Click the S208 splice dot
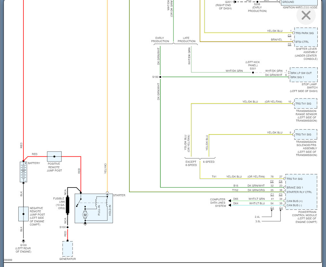 tap(257, 2)
